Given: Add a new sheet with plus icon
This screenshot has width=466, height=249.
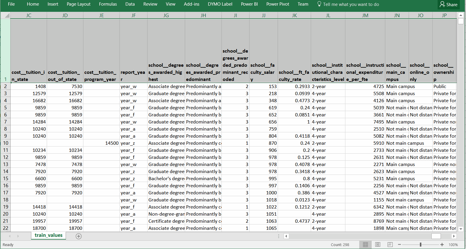Looking at the screenshot, I should tap(79, 236).
